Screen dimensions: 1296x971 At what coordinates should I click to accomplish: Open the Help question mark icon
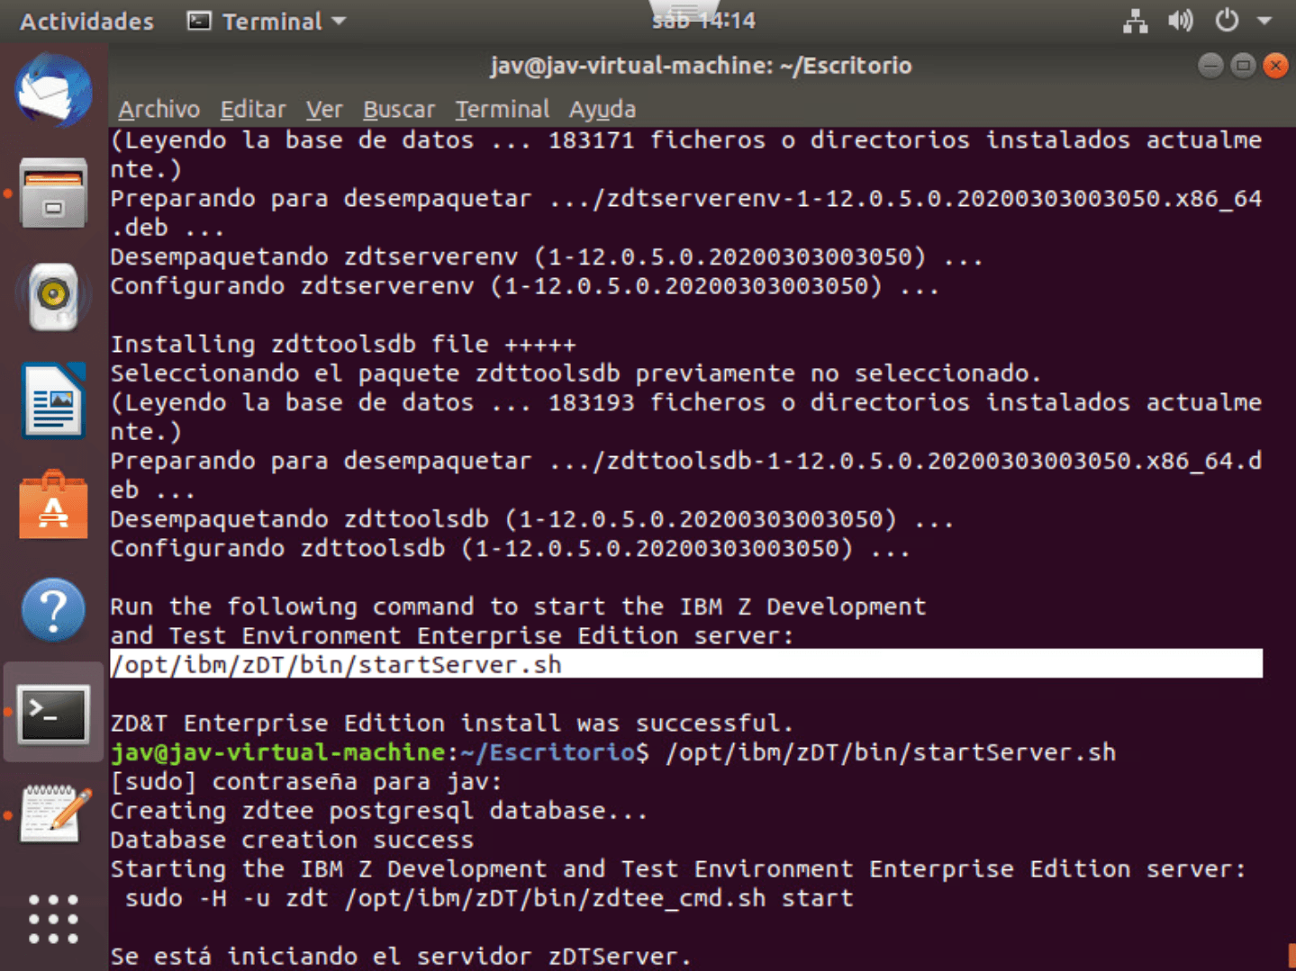[x=53, y=610]
